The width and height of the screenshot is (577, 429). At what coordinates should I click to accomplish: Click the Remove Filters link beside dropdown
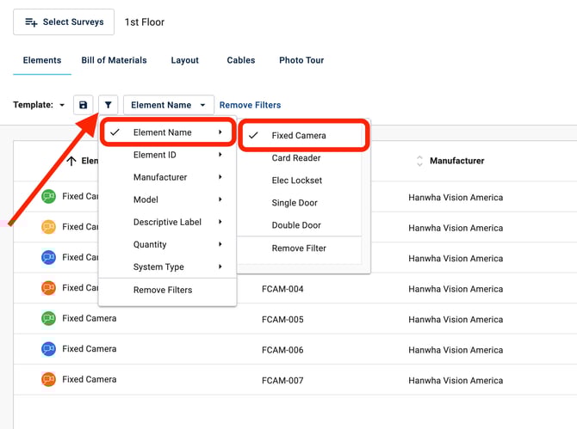pos(250,105)
